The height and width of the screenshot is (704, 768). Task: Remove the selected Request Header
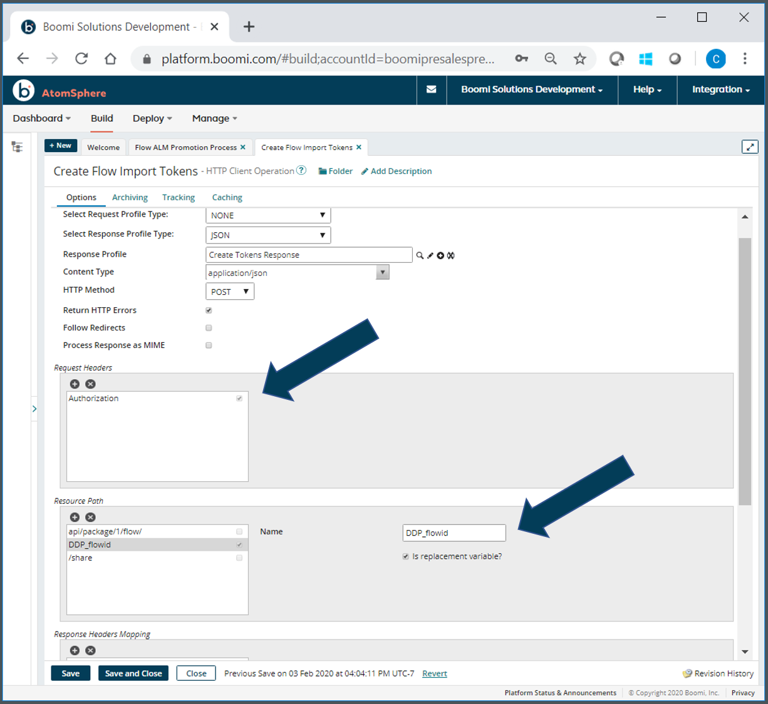click(90, 384)
